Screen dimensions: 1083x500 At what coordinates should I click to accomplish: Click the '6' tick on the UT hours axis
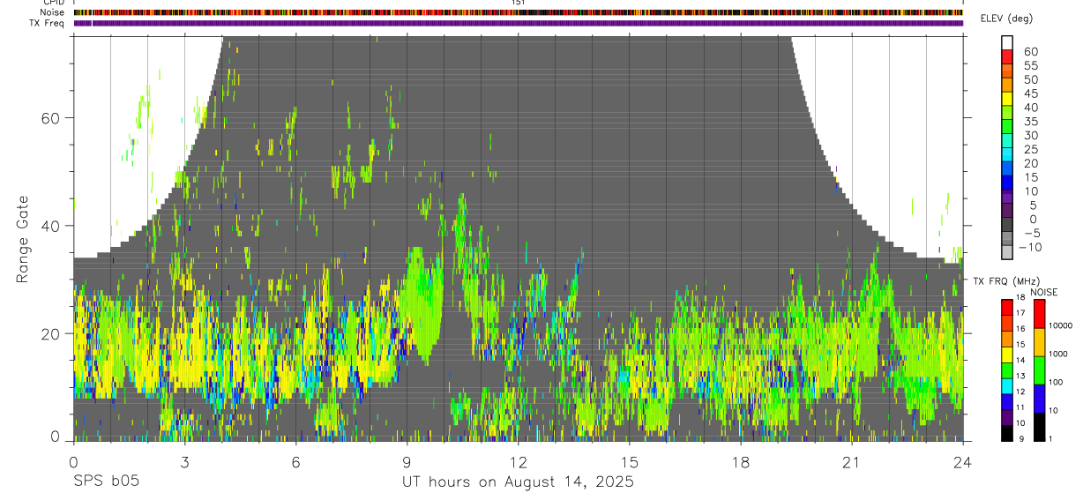point(295,462)
